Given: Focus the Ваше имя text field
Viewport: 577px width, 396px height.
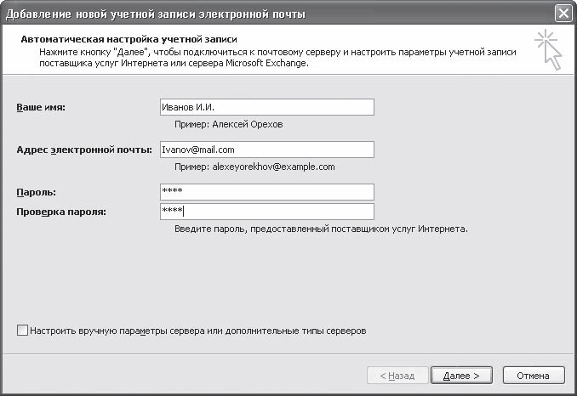Looking at the screenshot, I should point(266,107).
